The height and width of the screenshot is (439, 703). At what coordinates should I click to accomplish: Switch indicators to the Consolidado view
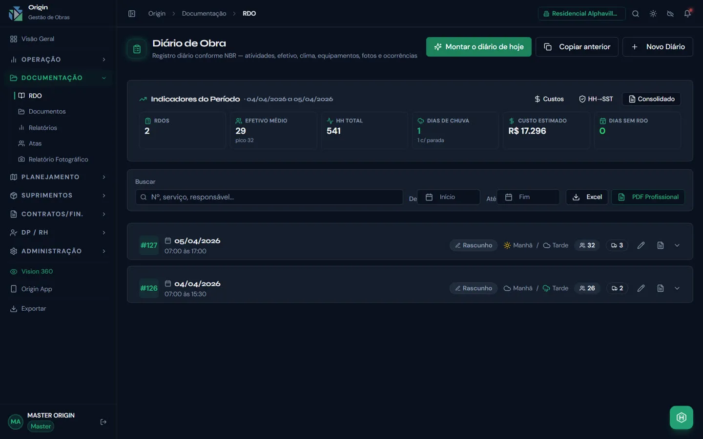[x=651, y=99]
